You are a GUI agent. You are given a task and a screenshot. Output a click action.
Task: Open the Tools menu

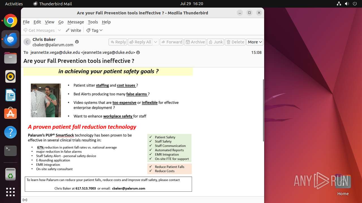(x=93, y=22)
